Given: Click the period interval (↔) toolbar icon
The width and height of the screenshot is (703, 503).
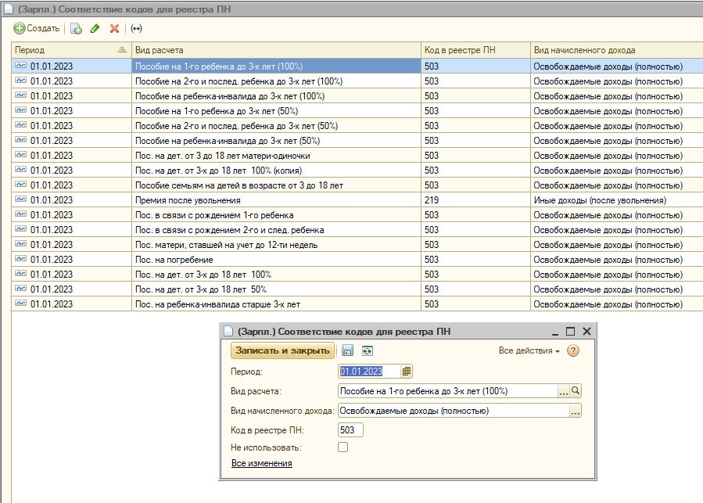Looking at the screenshot, I should [136, 29].
